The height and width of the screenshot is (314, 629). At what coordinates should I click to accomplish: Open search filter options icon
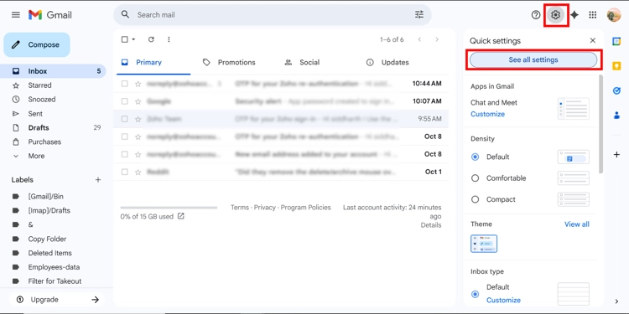[419, 15]
